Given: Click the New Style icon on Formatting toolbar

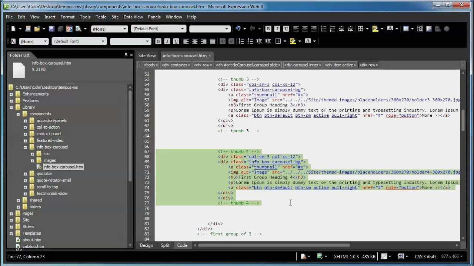Looking at the screenshot, I should click(13, 41).
